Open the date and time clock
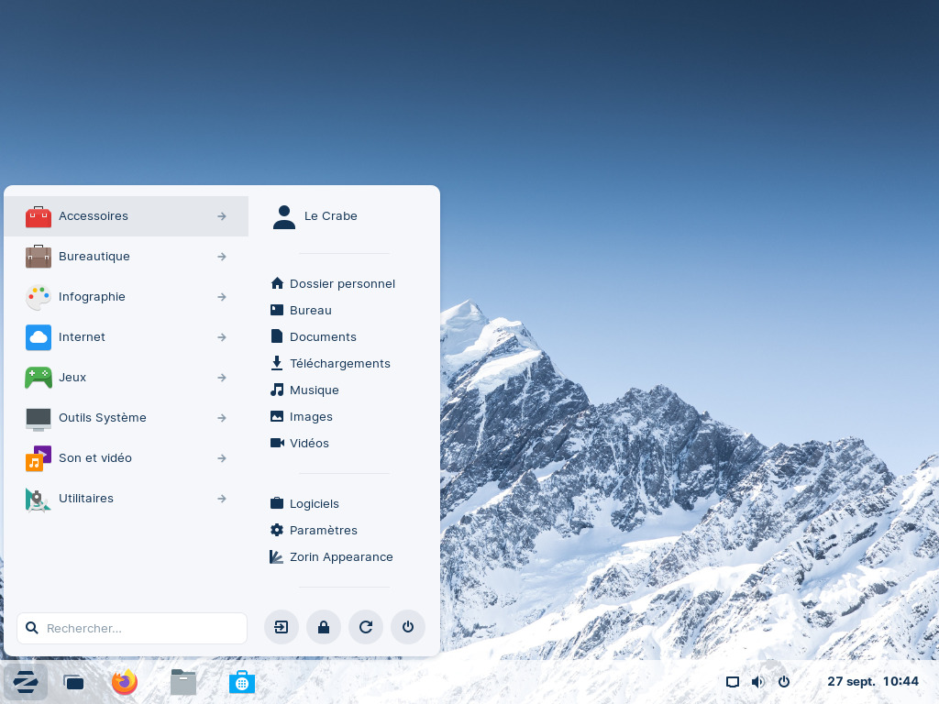Screen dimensions: 939x704 (873, 681)
